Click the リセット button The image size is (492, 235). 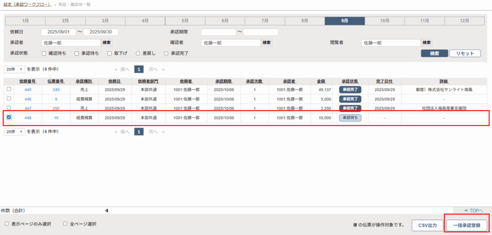click(x=465, y=53)
